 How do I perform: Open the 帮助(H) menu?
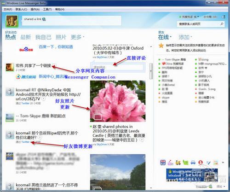click(60, 9)
